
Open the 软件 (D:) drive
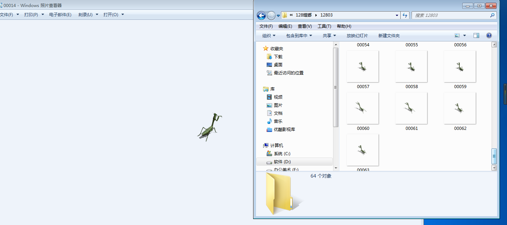(294, 161)
